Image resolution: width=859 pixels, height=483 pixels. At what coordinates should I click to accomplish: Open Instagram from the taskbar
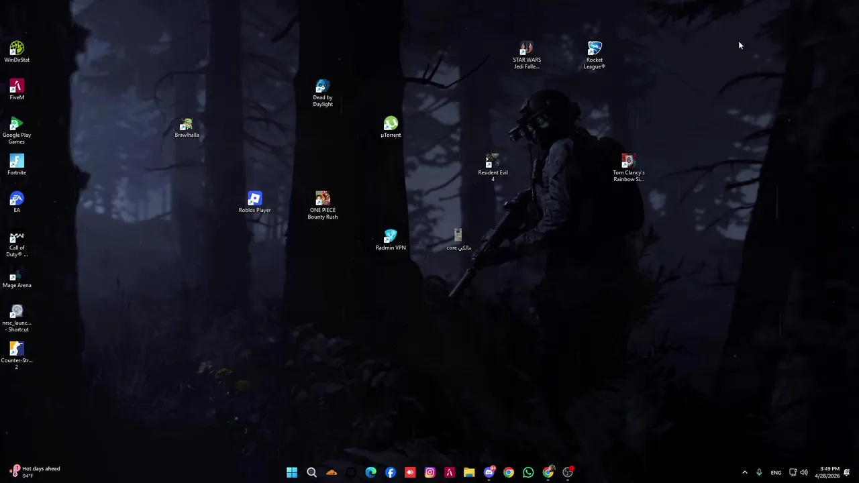coord(429,472)
